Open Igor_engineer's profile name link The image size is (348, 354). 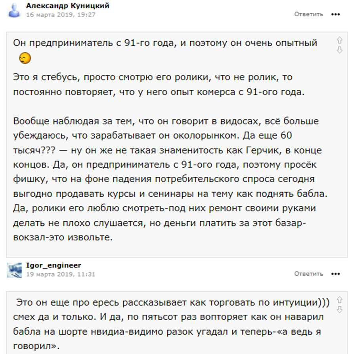54,265
